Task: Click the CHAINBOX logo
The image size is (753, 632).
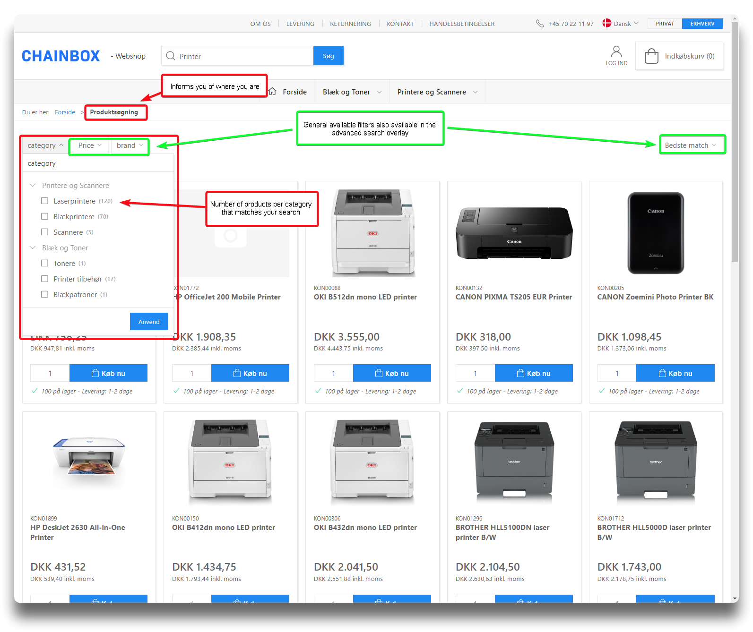Action: point(61,56)
